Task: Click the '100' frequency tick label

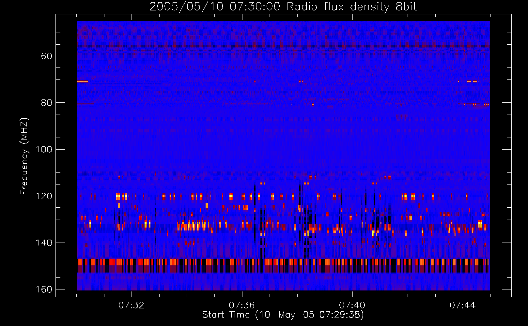Action: pyautogui.click(x=44, y=149)
